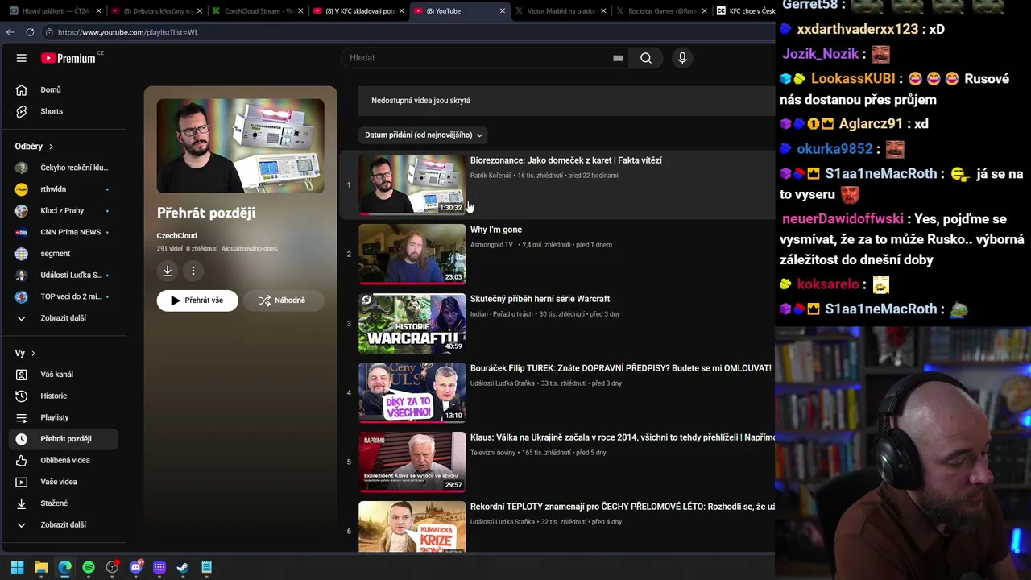Expand the Vy section chevron
This screenshot has height=580, width=1031.
(33, 354)
